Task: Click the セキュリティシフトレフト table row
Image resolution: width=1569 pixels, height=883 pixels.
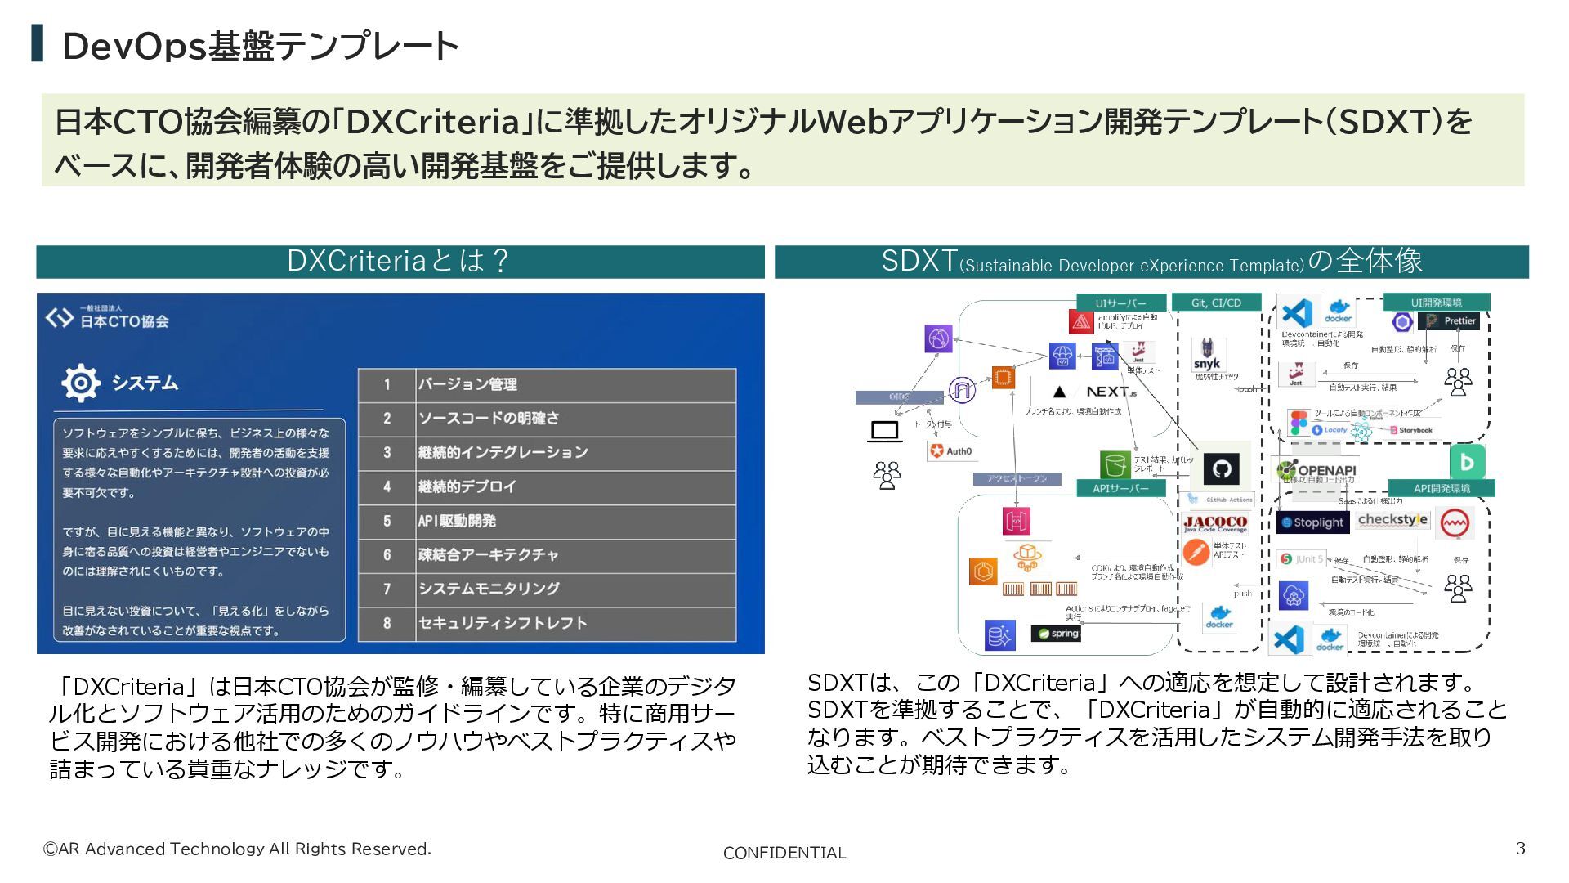Action: click(547, 623)
